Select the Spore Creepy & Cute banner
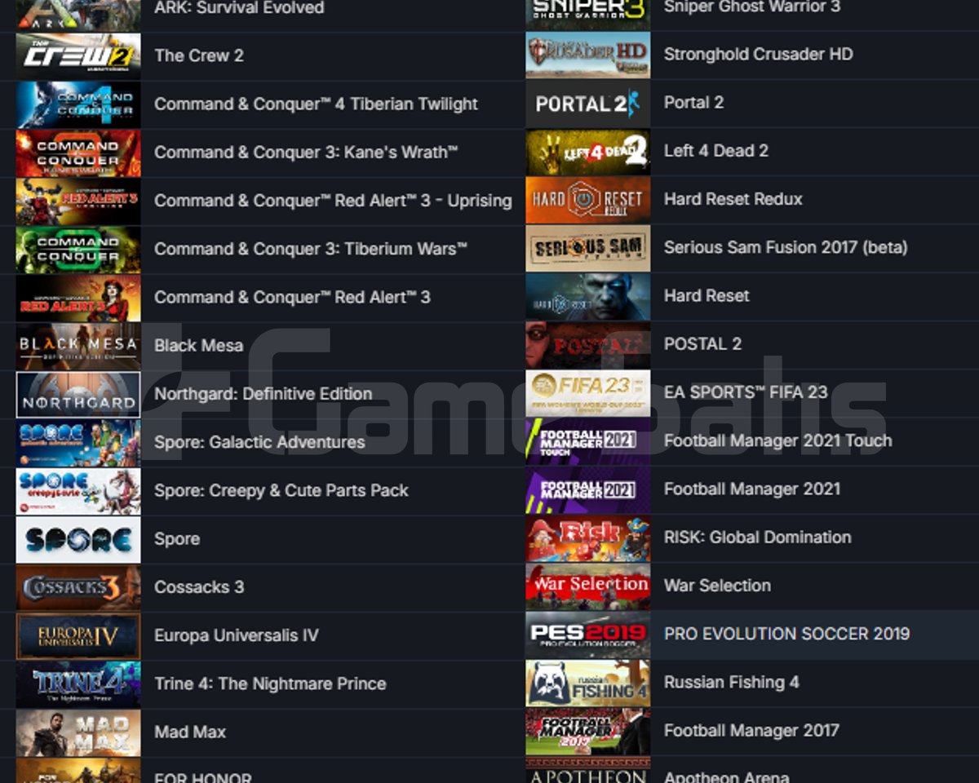This screenshot has height=783, width=979. coord(78,490)
